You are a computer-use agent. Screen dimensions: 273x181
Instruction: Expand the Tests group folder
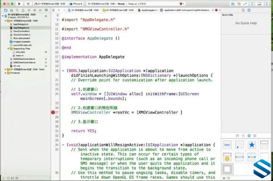point(5,69)
